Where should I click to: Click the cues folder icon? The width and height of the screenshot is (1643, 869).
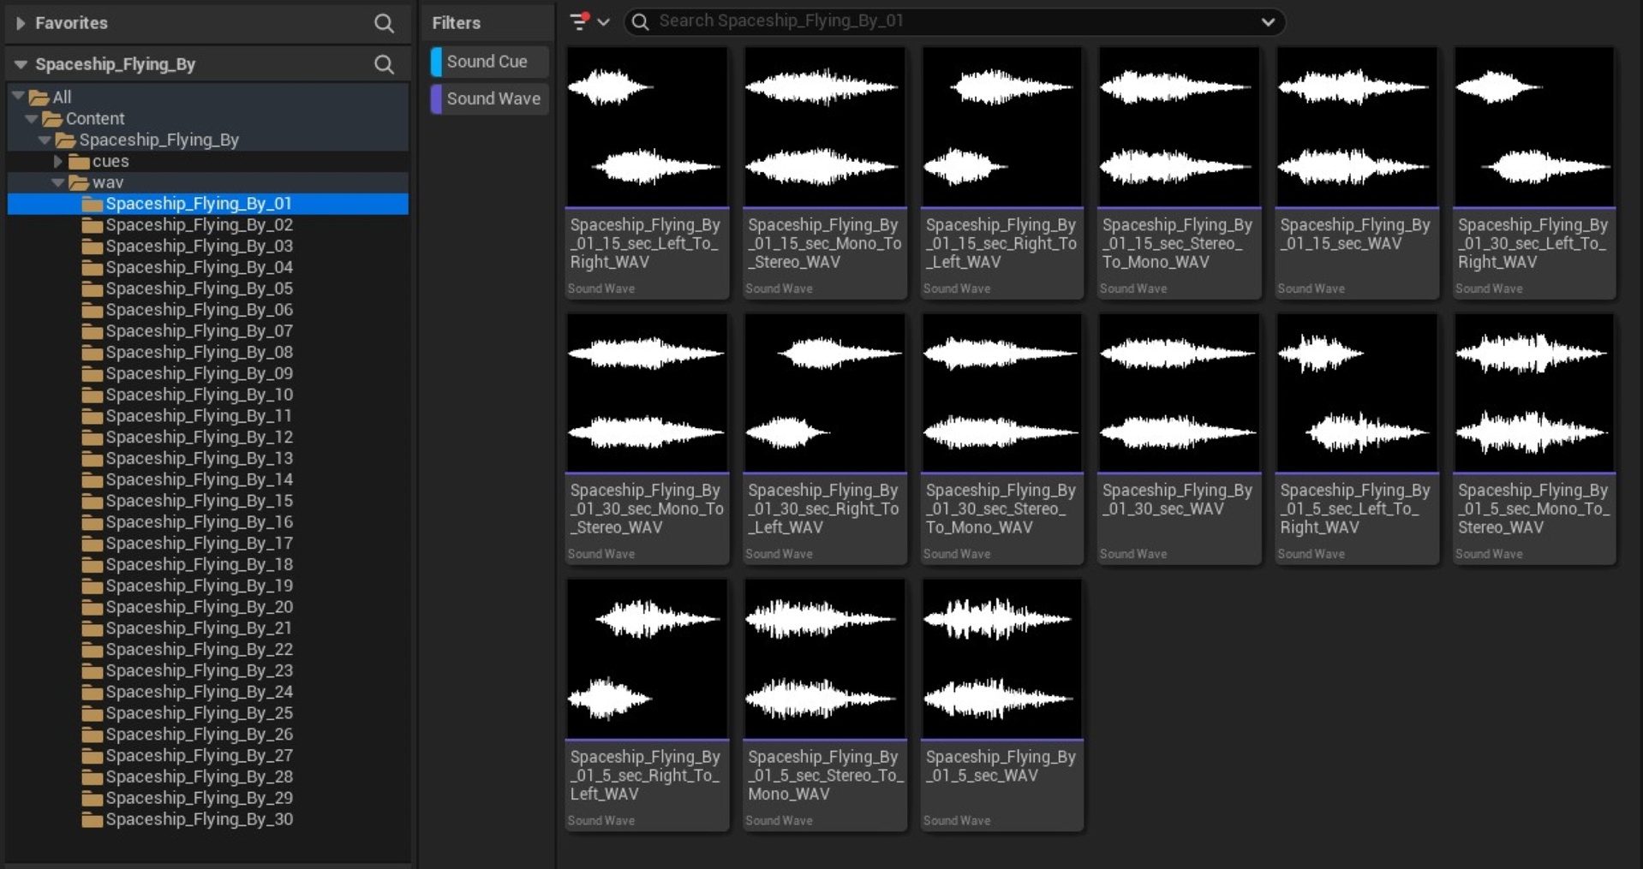(x=79, y=162)
